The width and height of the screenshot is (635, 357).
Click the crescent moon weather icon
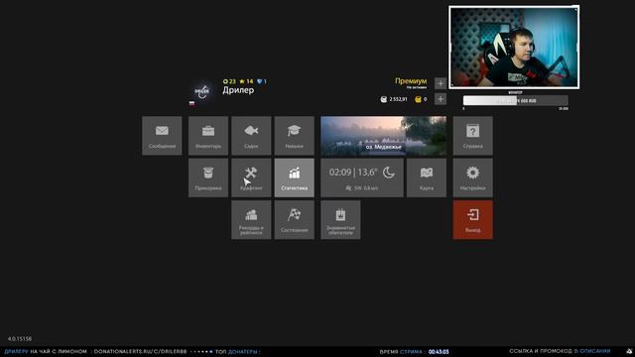(388, 173)
